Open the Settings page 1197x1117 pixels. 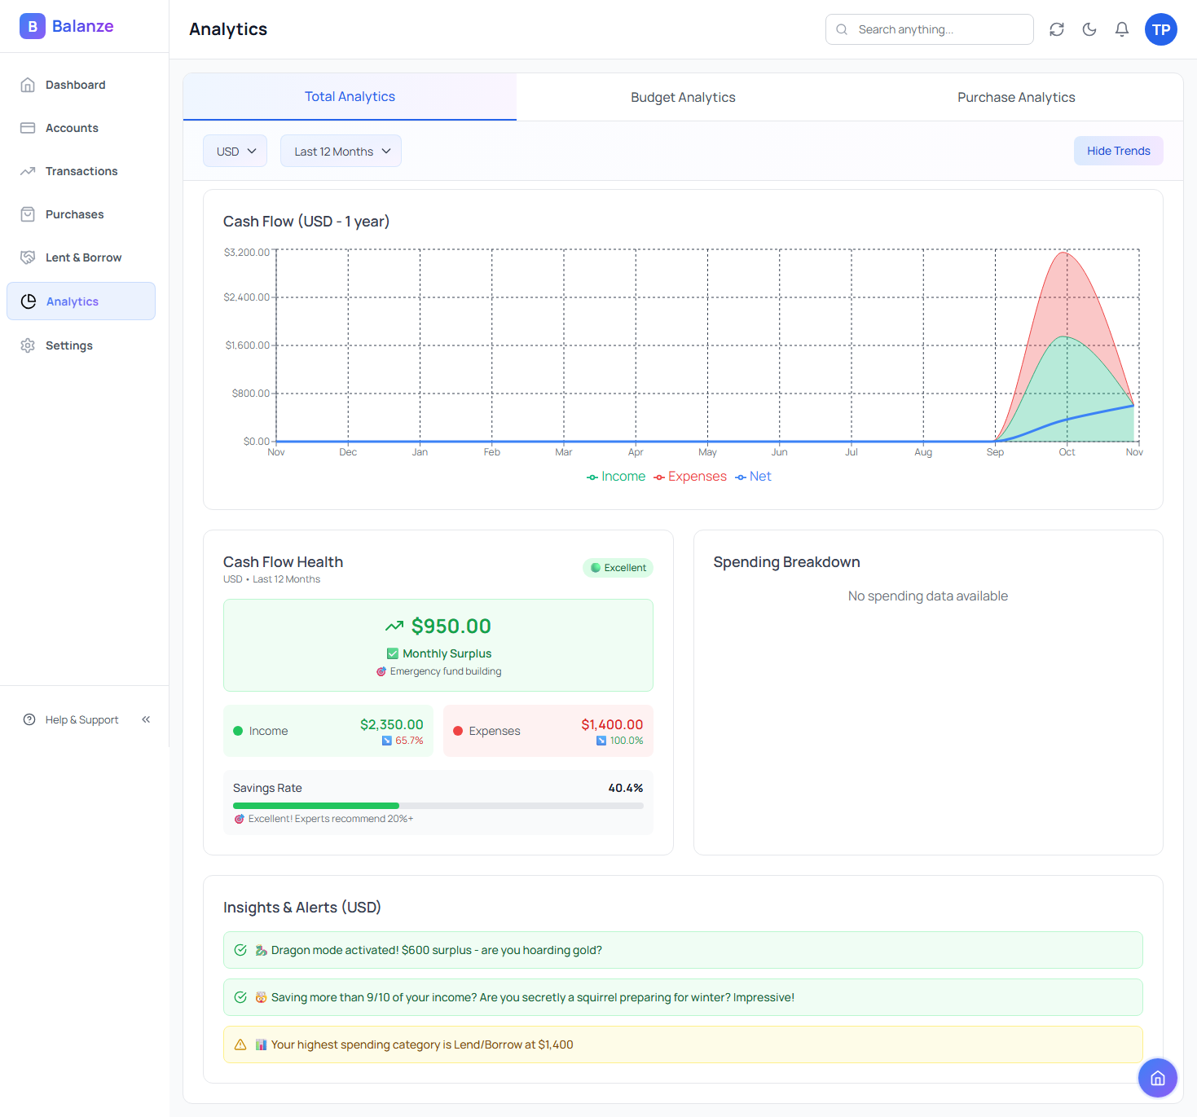(69, 345)
